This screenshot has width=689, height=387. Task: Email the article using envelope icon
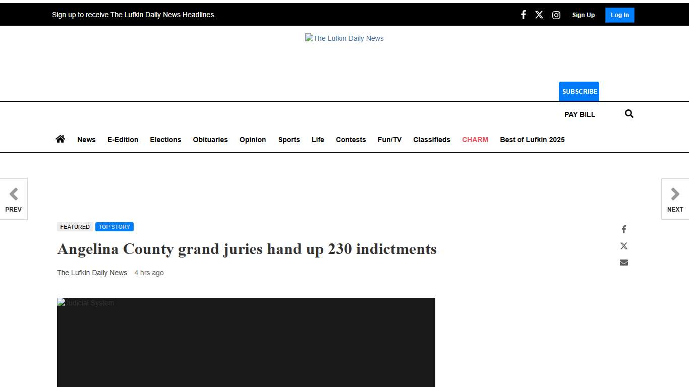tap(623, 262)
